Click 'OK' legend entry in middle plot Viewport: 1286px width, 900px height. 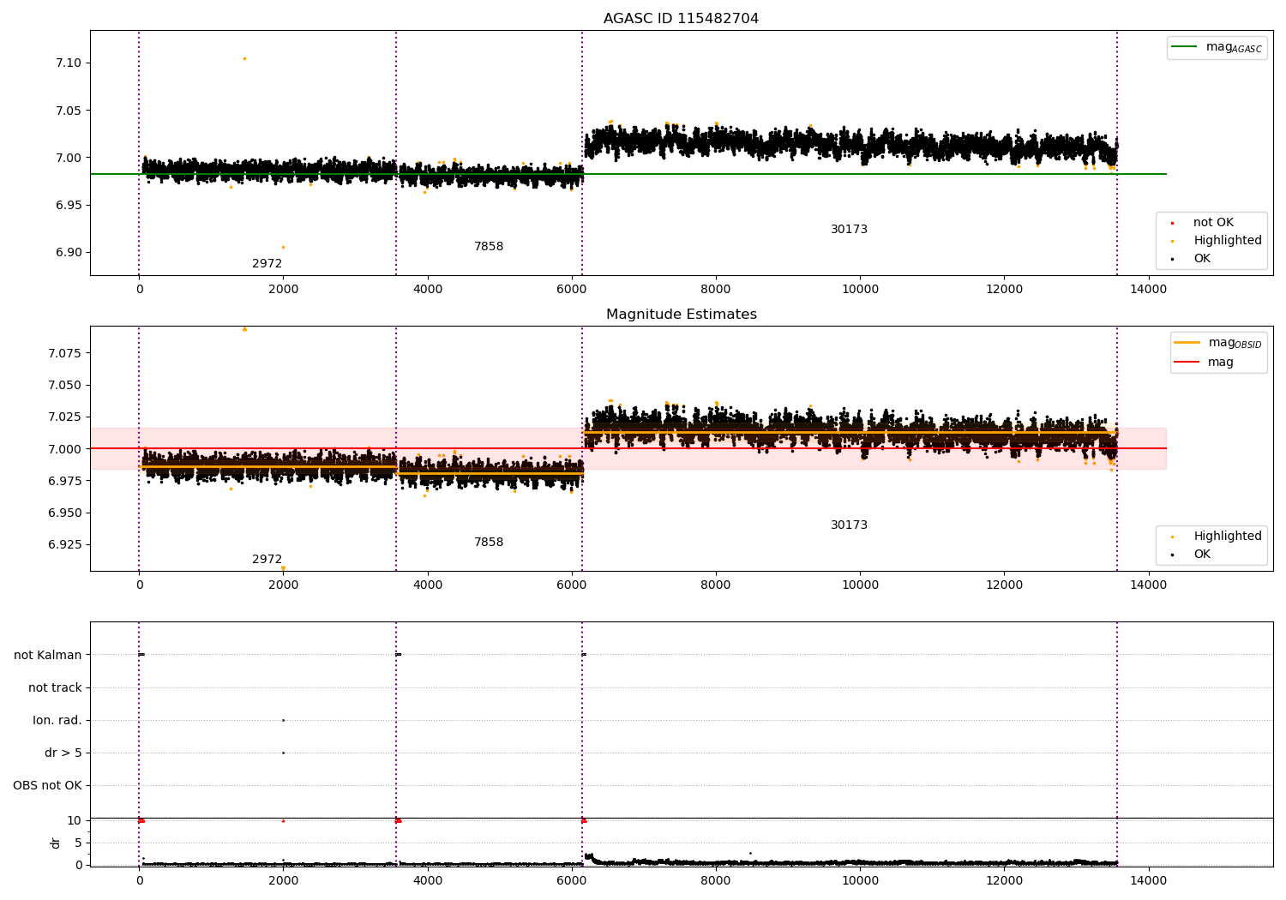tap(1192, 555)
